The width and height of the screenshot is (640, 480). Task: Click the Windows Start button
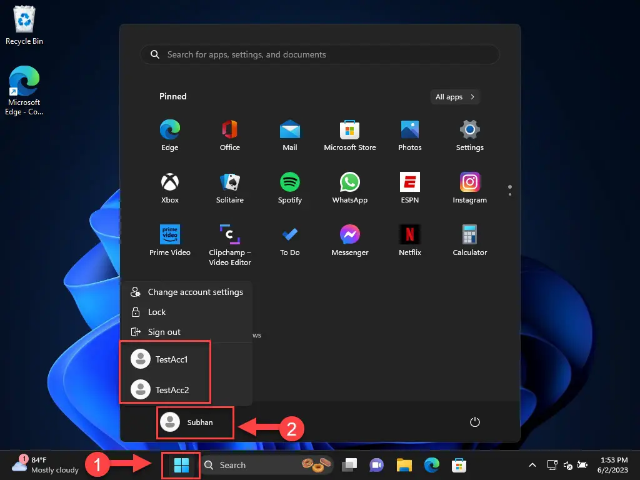tap(181, 465)
